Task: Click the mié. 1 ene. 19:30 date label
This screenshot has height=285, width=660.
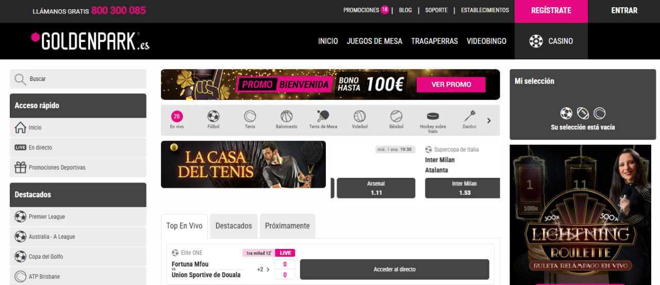Action: [x=395, y=149]
